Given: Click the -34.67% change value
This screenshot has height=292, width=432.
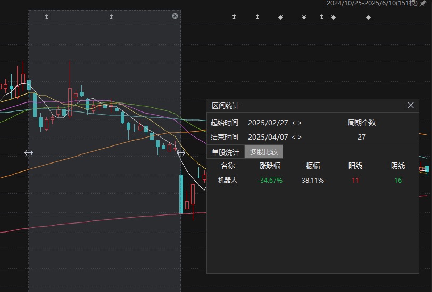Looking at the screenshot, I should pos(270,181).
